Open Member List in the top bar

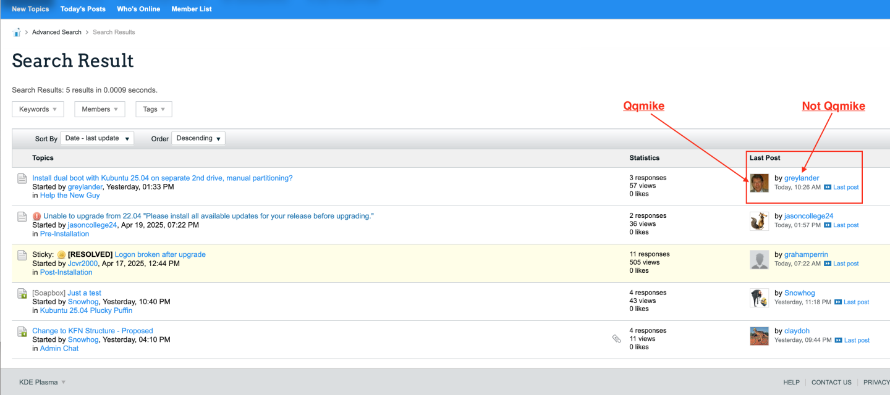point(192,9)
